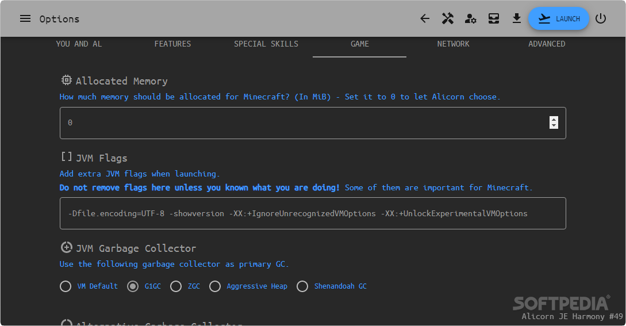Click the JVM Garbage Collector icon
This screenshot has width=626, height=326.
[66, 247]
